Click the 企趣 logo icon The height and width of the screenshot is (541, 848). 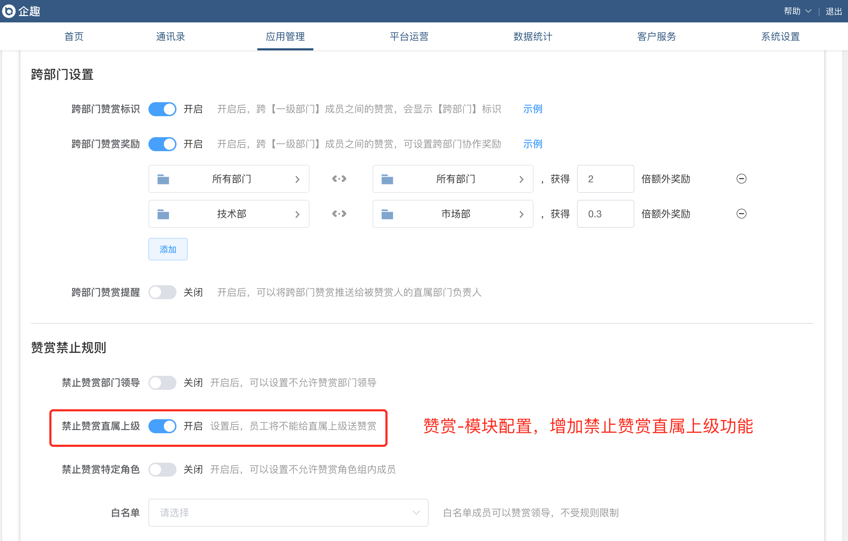(x=9, y=11)
